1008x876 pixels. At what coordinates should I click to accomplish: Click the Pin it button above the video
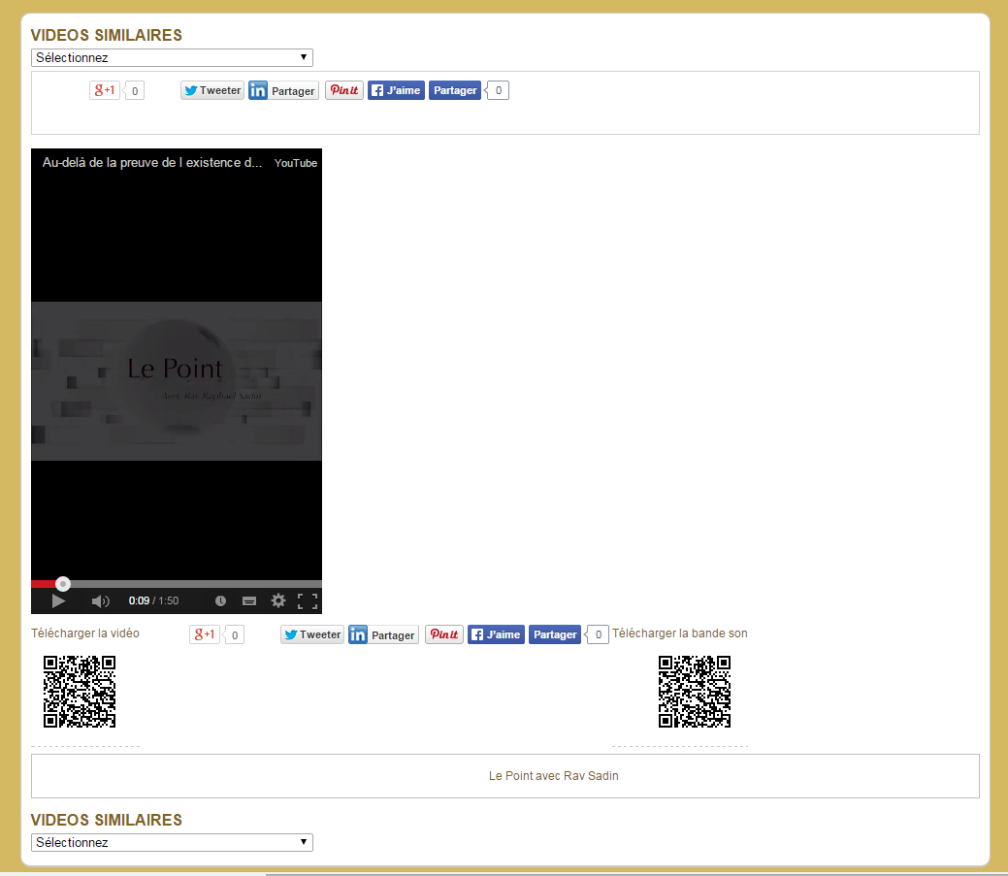344,90
